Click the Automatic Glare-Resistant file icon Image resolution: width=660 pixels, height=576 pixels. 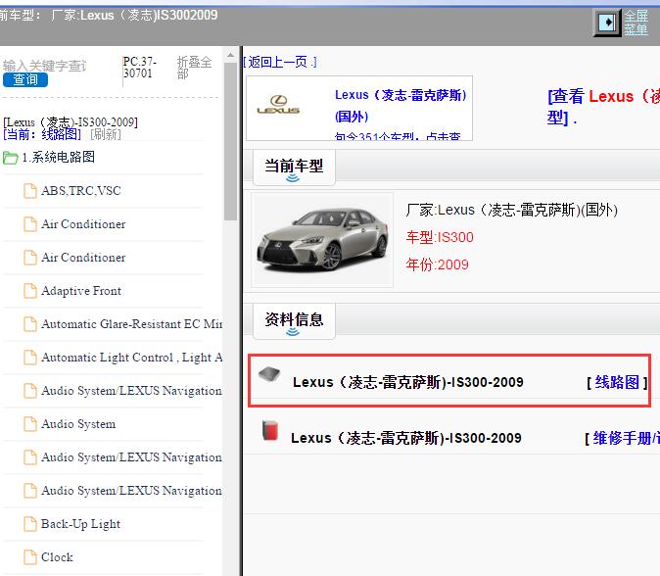tap(30, 324)
